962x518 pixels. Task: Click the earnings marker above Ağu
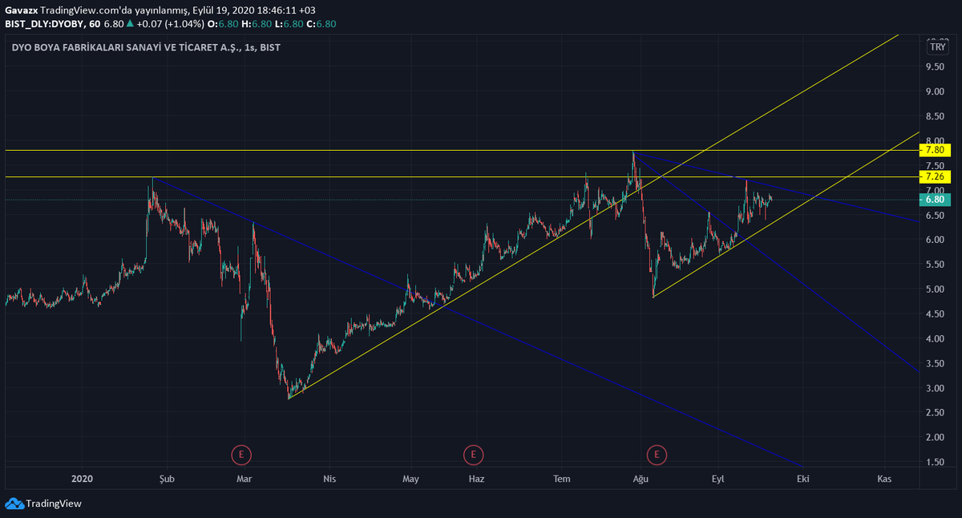pos(657,455)
